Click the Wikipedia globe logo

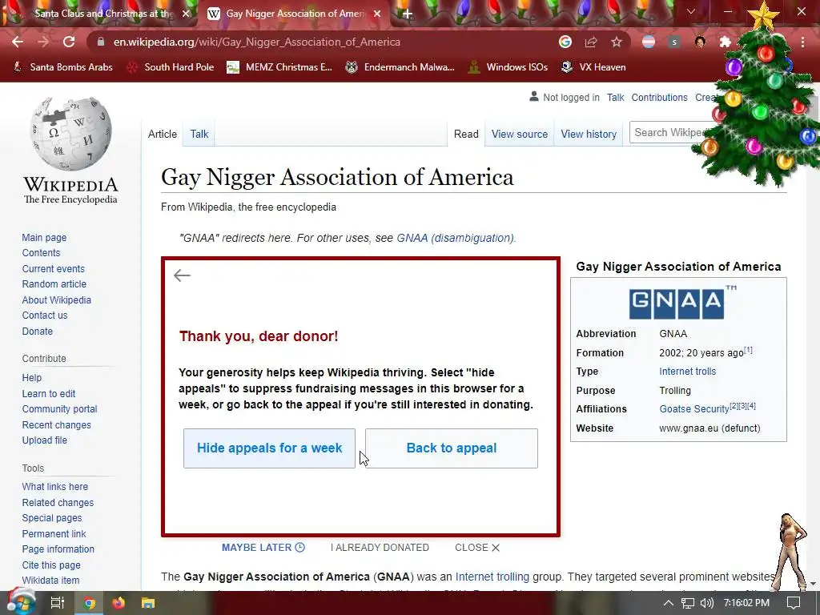click(x=70, y=134)
